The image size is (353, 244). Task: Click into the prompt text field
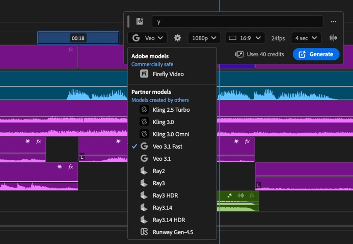(237, 21)
